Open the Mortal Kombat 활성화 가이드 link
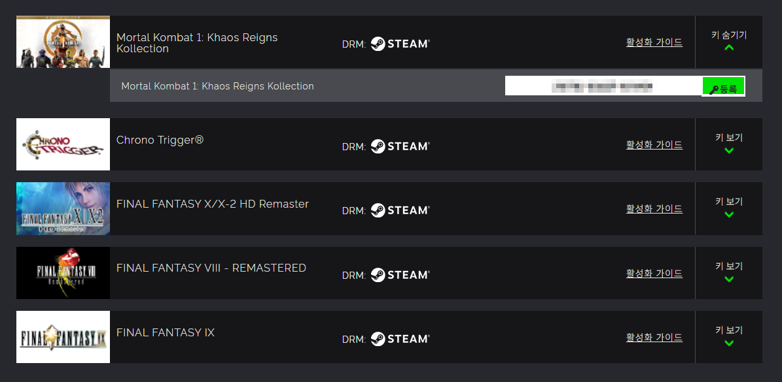782x382 pixels. click(x=654, y=42)
